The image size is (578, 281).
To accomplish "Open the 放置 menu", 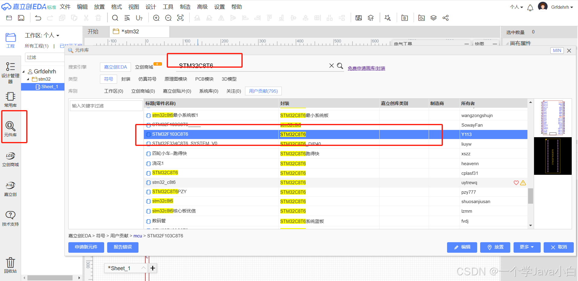I will point(99,7).
